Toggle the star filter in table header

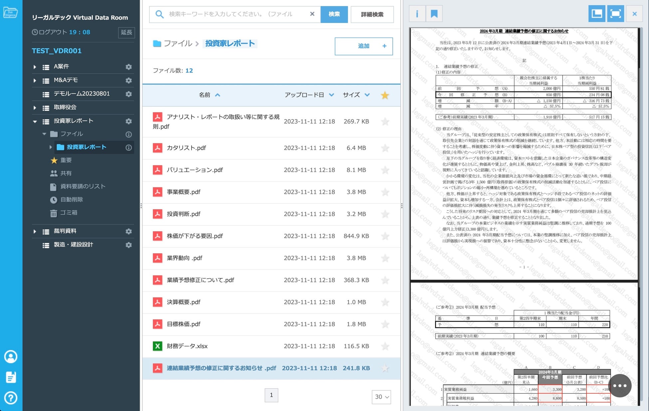[x=385, y=95]
